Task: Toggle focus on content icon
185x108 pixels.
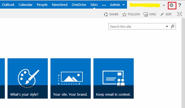Action: tap(180, 14)
